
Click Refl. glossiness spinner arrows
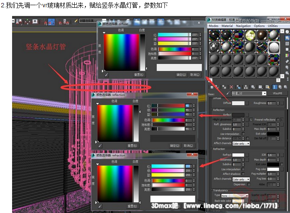pyautogui.click(x=243, y=125)
